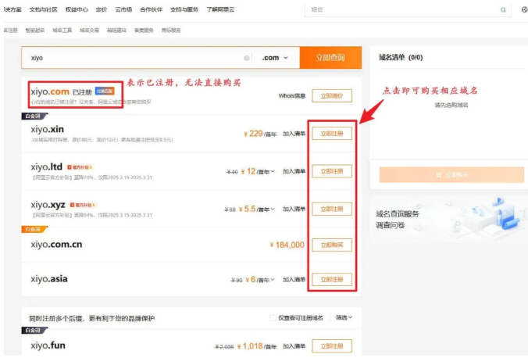Click 立即购买 for xiyo.com.cn
The height and width of the screenshot is (358, 528).
[x=332, y=245]
